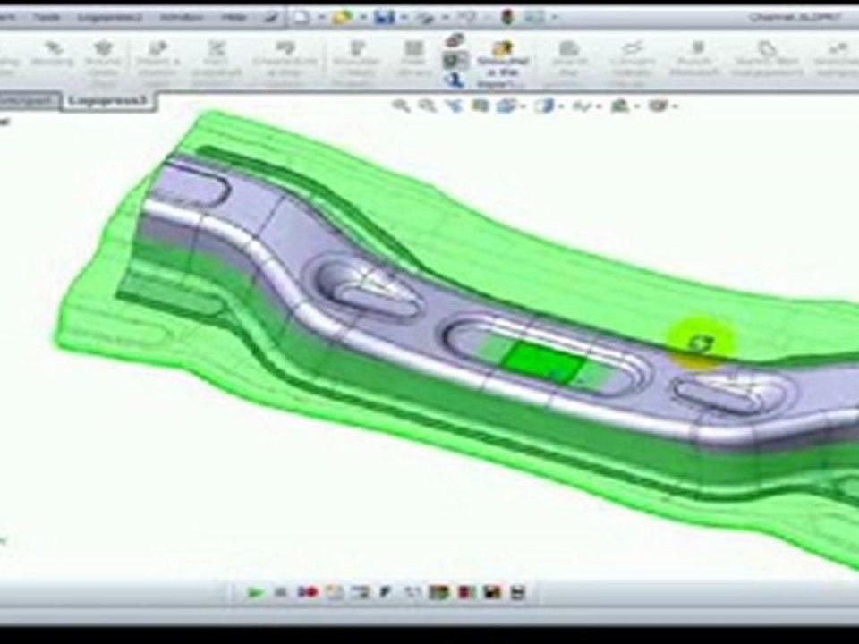Click the Round ribbon command
The height and width of the screenshot is (644, 859).
click(103, 62)
